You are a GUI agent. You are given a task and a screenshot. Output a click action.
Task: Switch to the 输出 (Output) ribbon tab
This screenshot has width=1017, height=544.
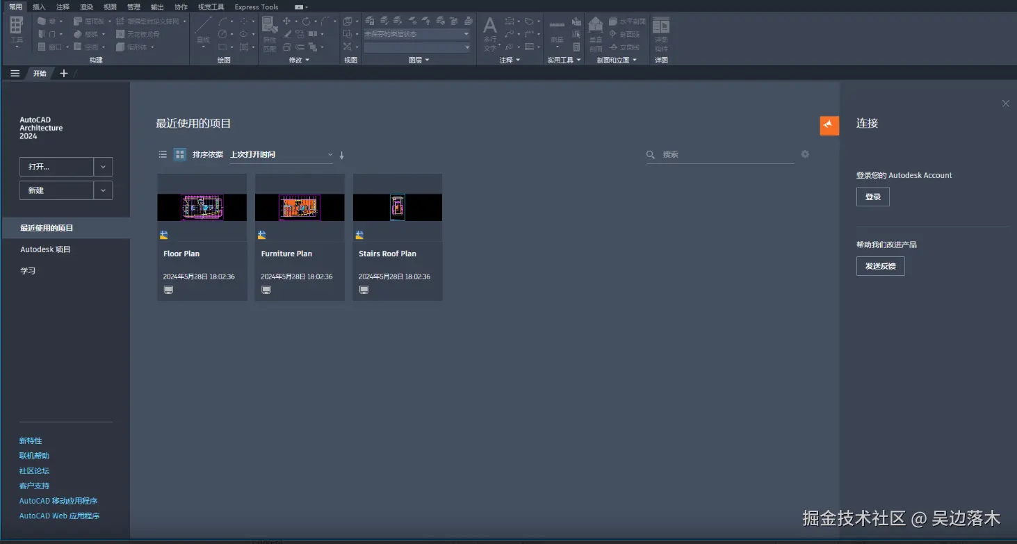[x=157, y=7]
